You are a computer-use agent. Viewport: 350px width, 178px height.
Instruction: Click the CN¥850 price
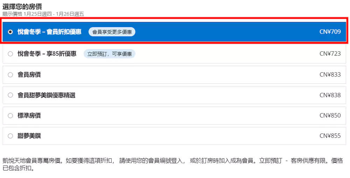330,116
